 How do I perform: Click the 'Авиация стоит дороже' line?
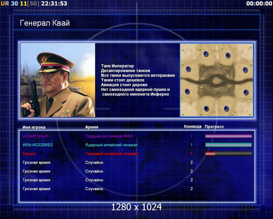[x=124, y=85]
